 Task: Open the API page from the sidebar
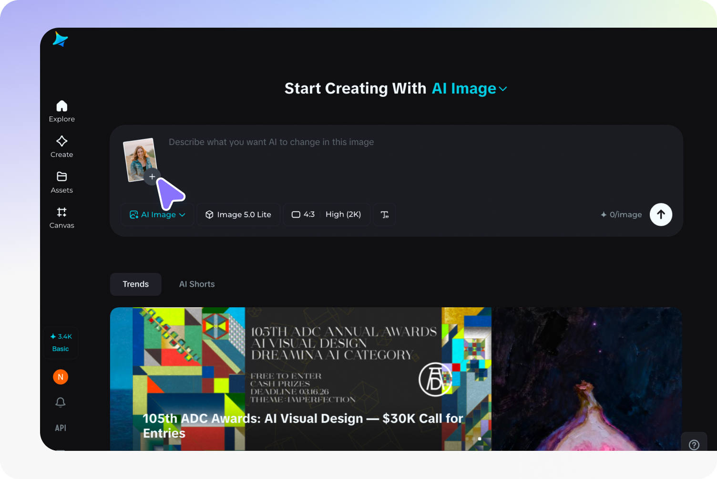61,427
